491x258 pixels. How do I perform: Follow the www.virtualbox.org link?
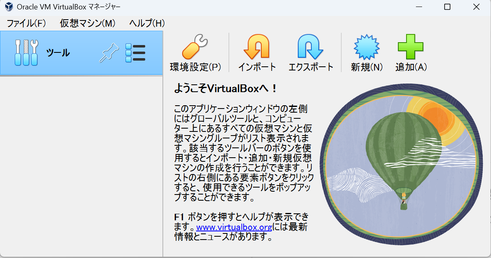pyautogui.click(x=234, y=227)
